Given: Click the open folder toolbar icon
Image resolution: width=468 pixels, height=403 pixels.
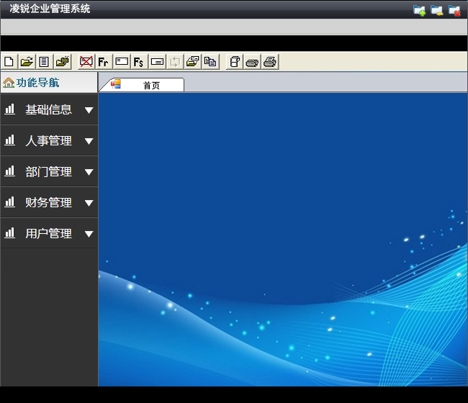Looking at the screenshot, I should (27, 62).
